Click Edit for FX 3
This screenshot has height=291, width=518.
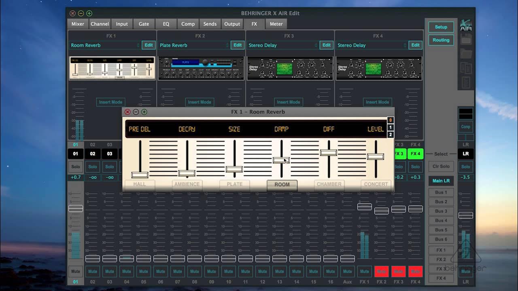pyautogui.click(x=327, y=45)
